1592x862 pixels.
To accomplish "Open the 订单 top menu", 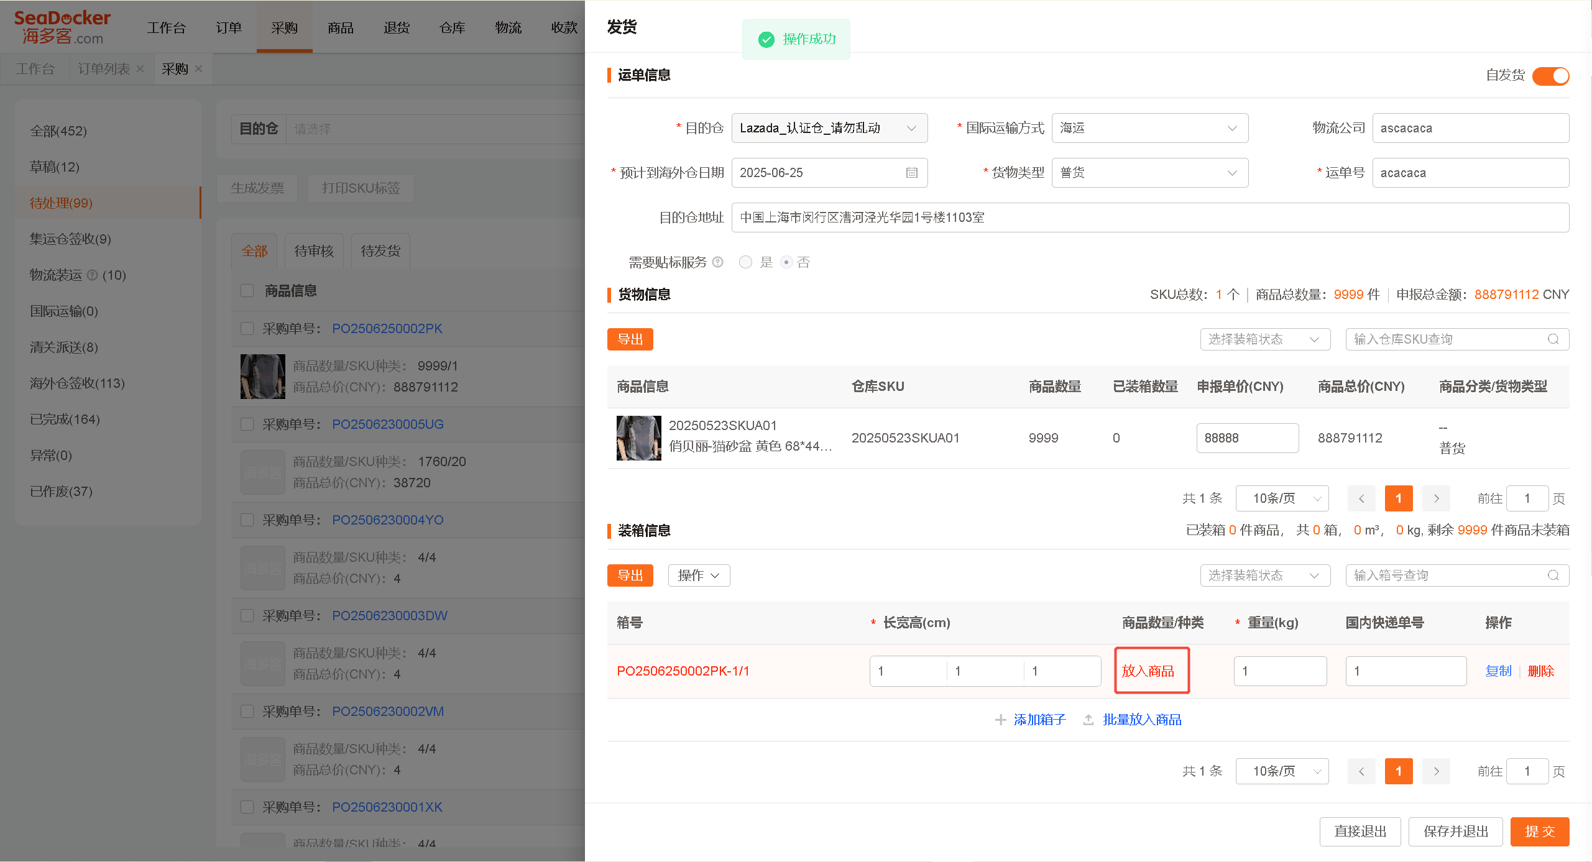I will pos(229,27).
